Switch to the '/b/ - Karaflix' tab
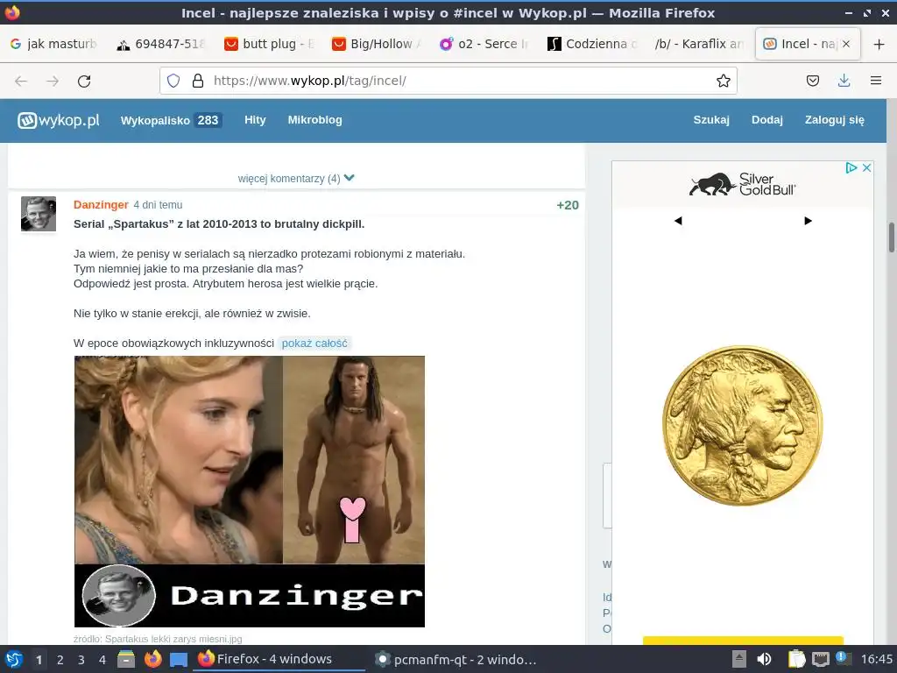 pyautogui.click(x=699, y=44)
